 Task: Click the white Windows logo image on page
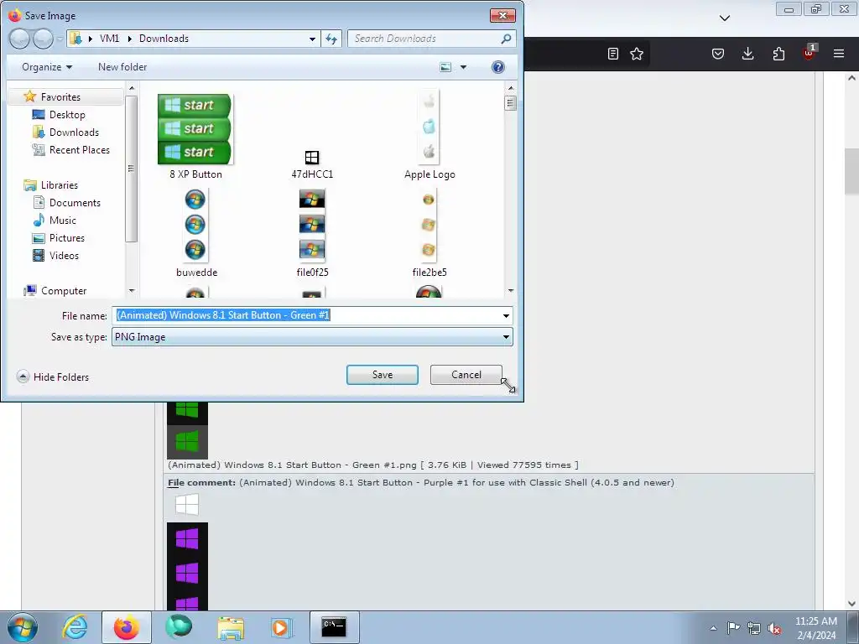tap(187, 504)
